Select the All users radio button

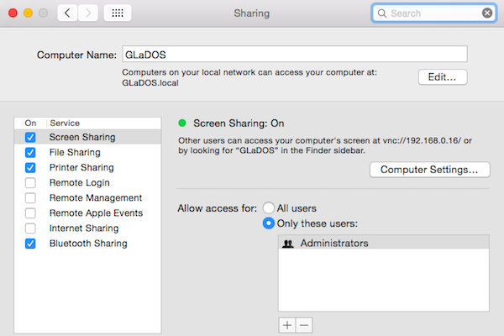[x=269, y=208]
